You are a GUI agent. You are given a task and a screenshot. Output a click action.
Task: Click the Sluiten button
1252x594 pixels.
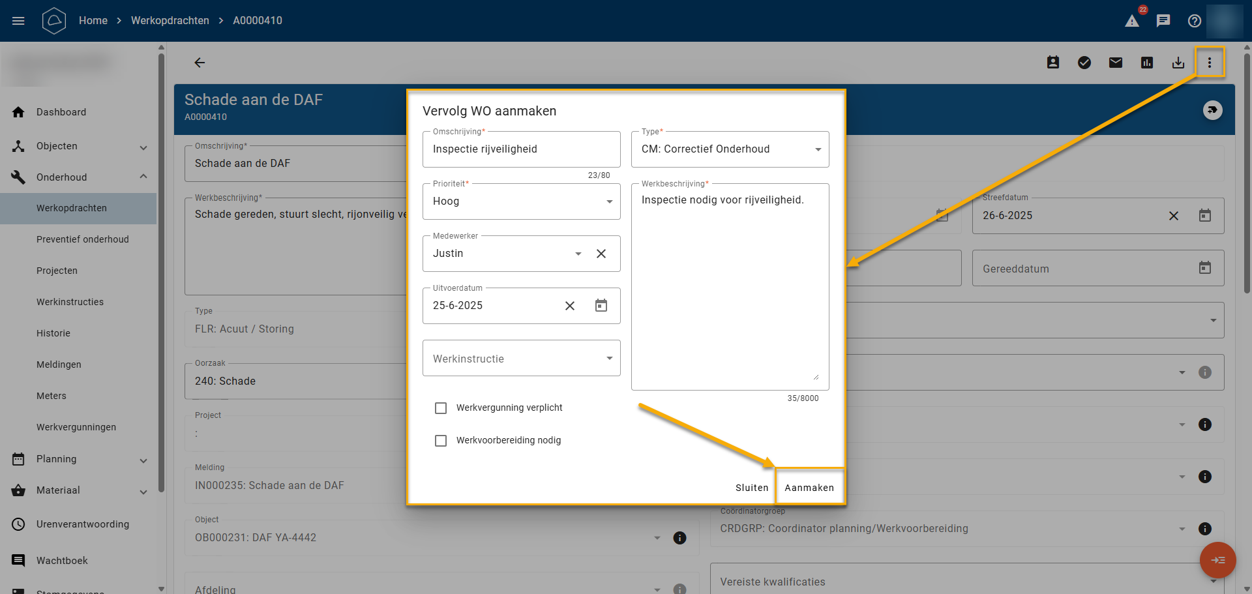751,488
